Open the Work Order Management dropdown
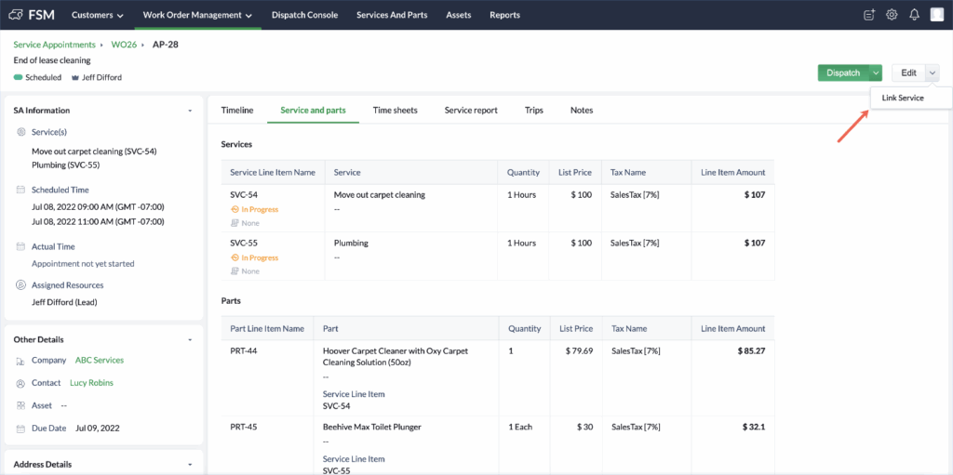The image size is (953, 475). 197,15
